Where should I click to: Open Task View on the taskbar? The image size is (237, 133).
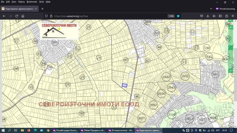(x=16, y=130)
